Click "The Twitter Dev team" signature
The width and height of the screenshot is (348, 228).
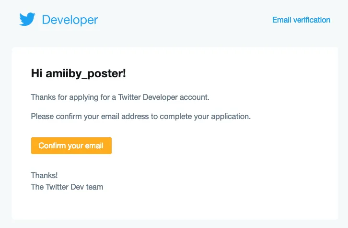click(67, 187)
